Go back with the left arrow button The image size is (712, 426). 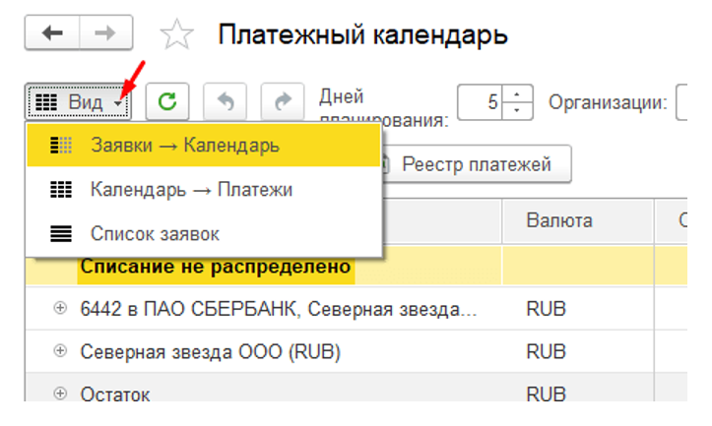[52, 32]
